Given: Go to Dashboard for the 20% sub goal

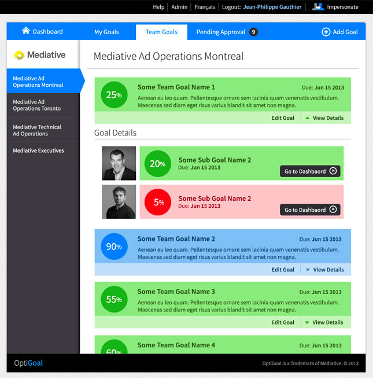Looking at the screenshot, I should click(310, 171).
